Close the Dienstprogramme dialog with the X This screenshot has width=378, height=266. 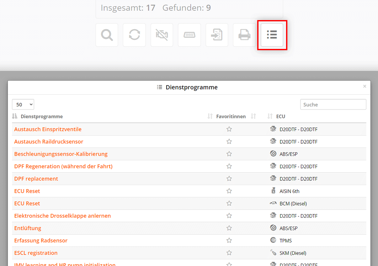[365, 86]
